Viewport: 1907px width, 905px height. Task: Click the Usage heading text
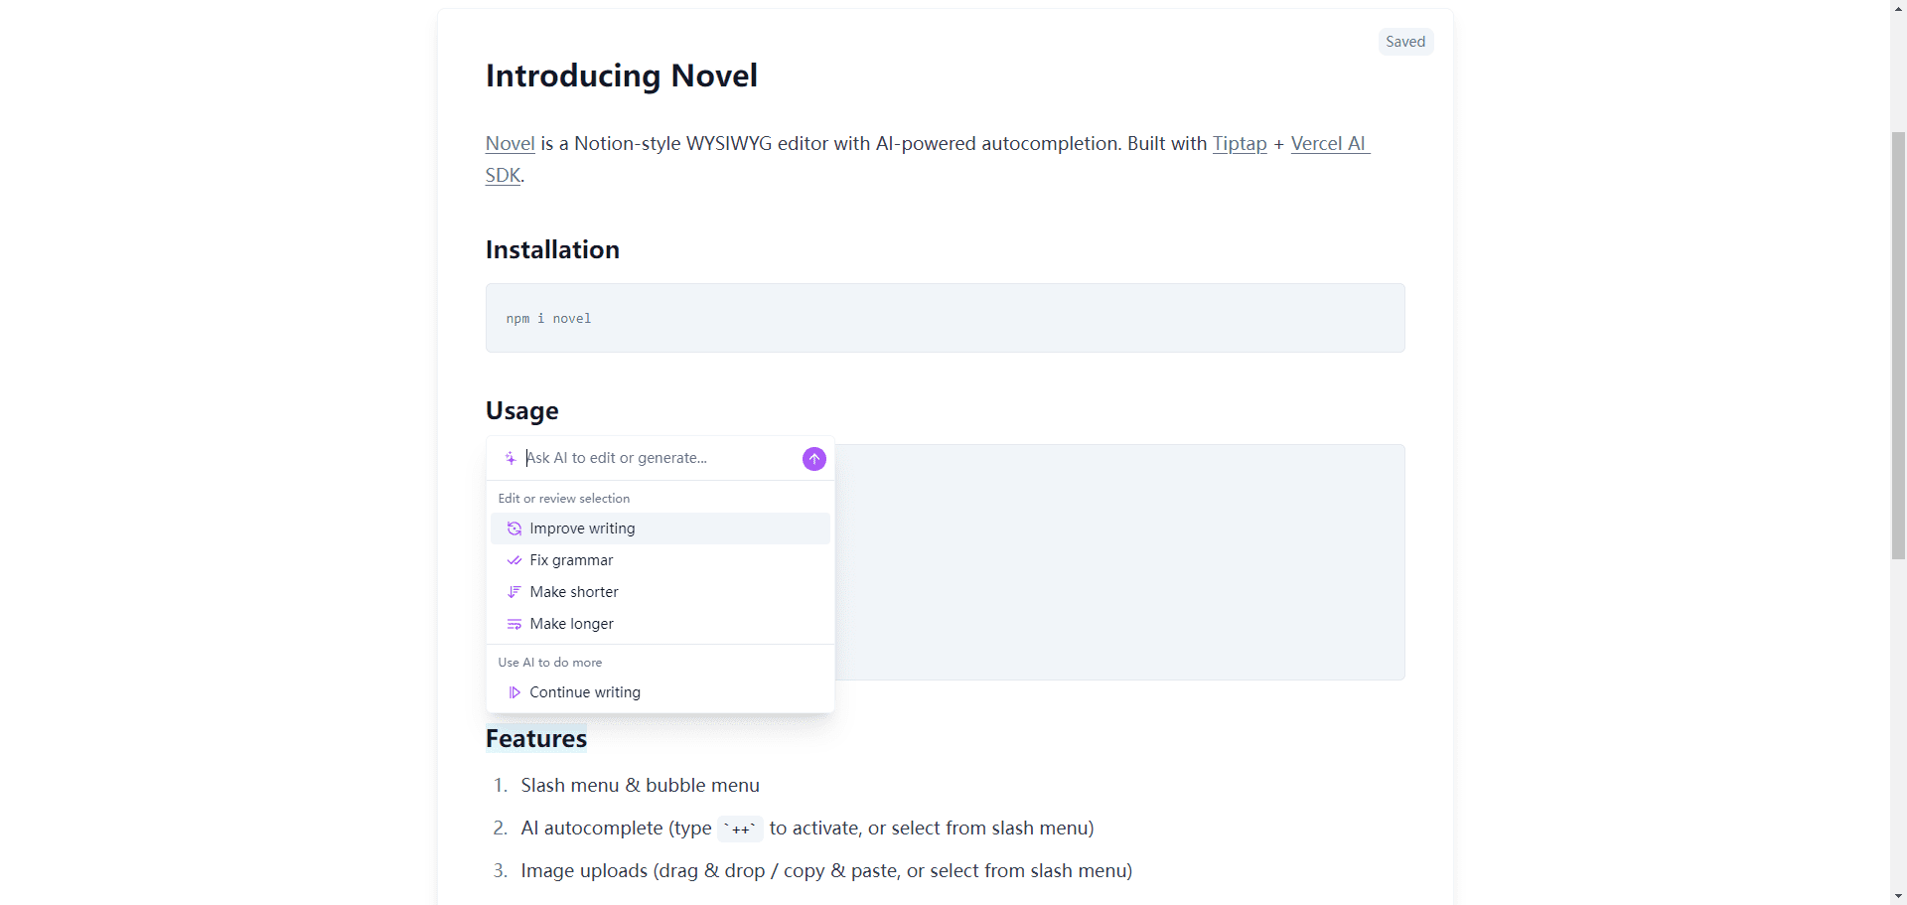pyautogui.click(x=521, y=411)
